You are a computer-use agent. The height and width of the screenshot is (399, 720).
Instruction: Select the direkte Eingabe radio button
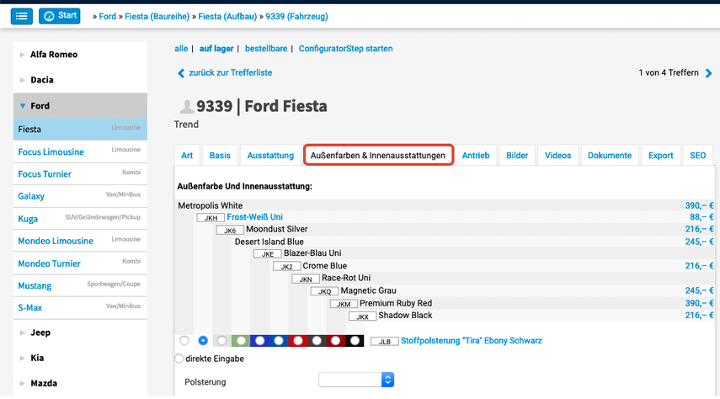[179, 359]
